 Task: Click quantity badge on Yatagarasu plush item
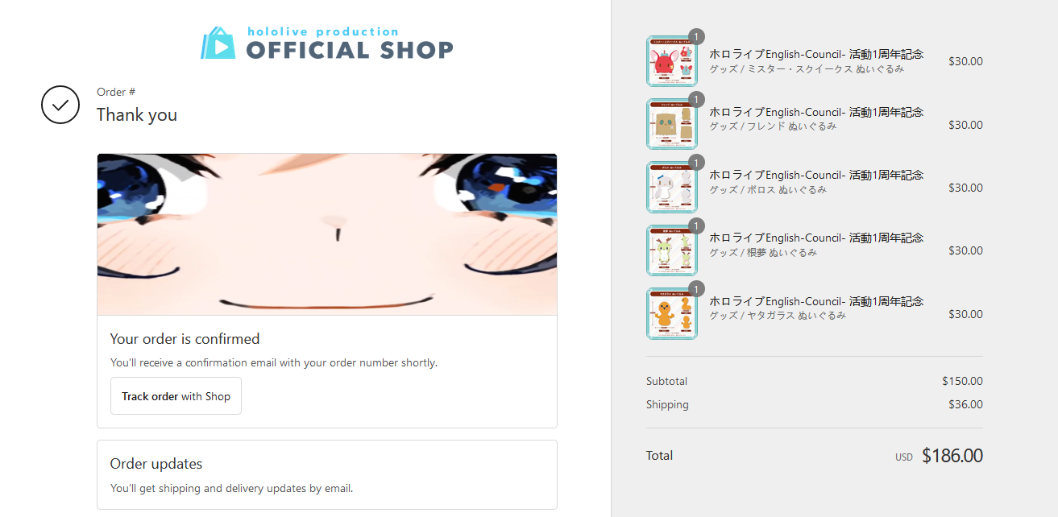(697, 289)
